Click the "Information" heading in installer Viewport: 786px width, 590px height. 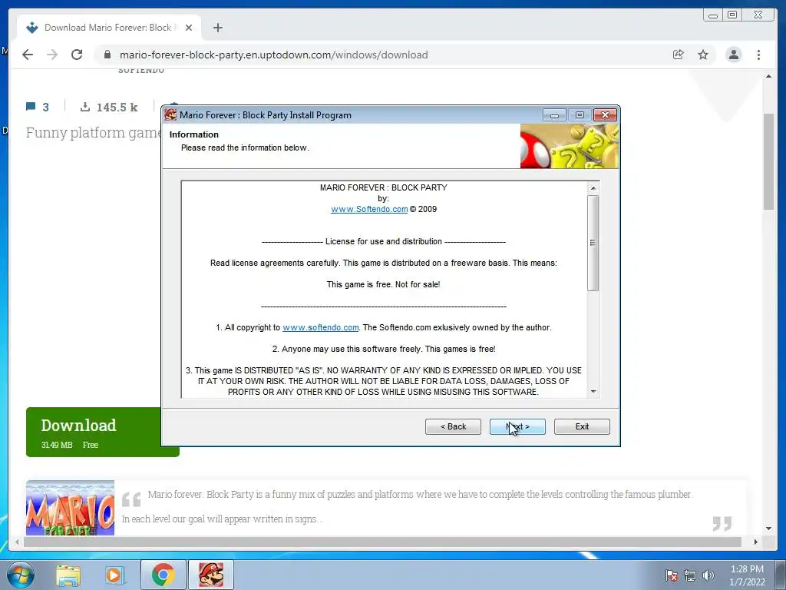[x=194, y=134]
